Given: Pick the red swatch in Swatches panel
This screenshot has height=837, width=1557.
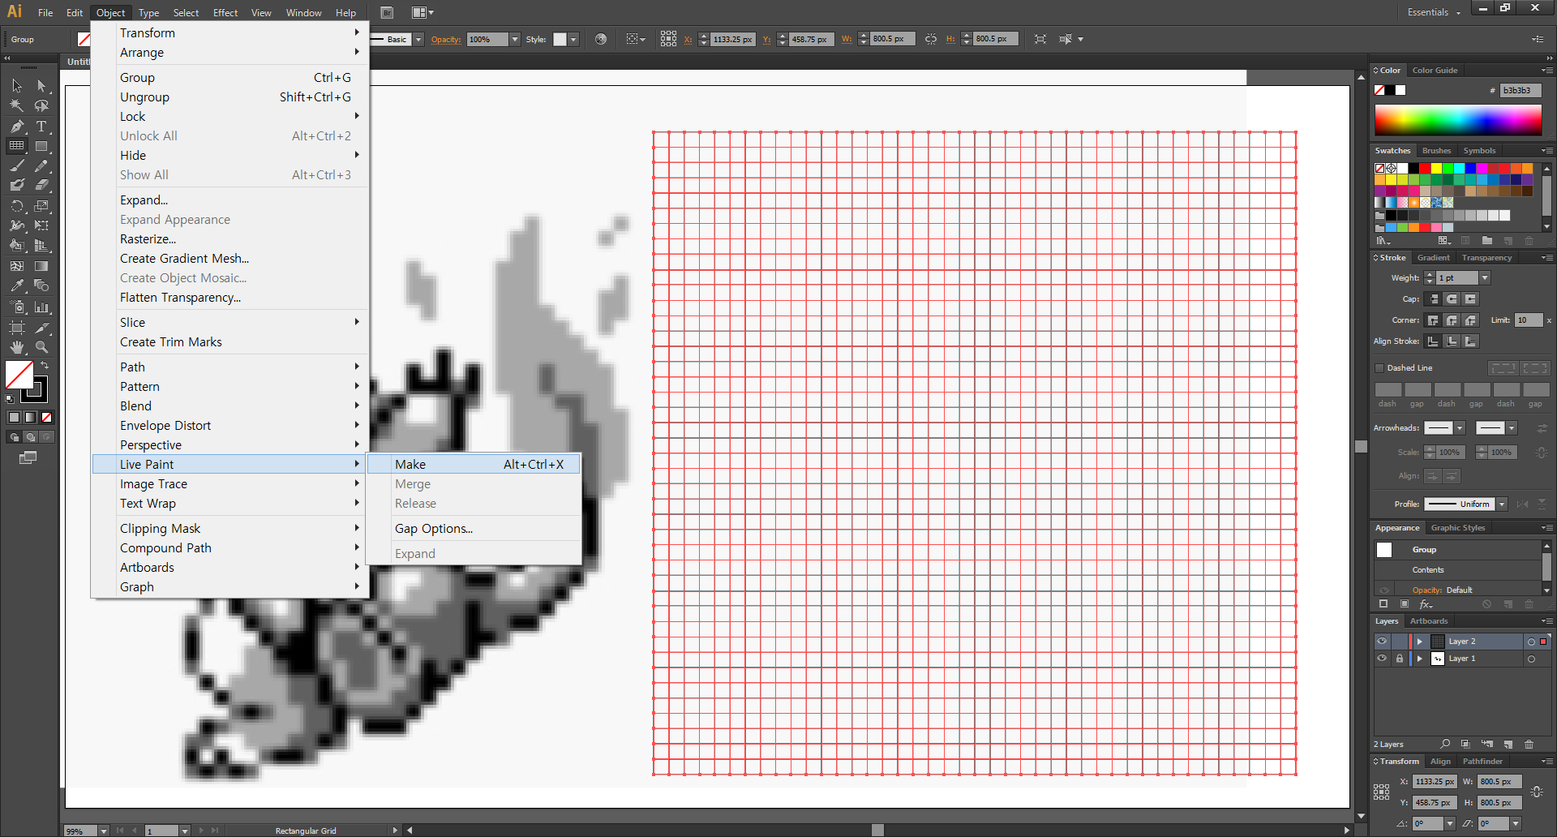Looking at the screenshot, I should (x=1425, y=169).
